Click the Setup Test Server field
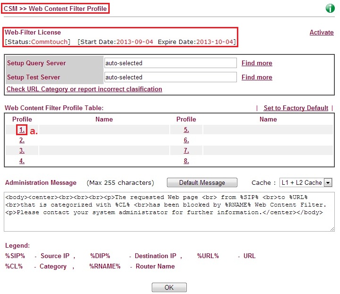340x294 pixels. [170, 78]
